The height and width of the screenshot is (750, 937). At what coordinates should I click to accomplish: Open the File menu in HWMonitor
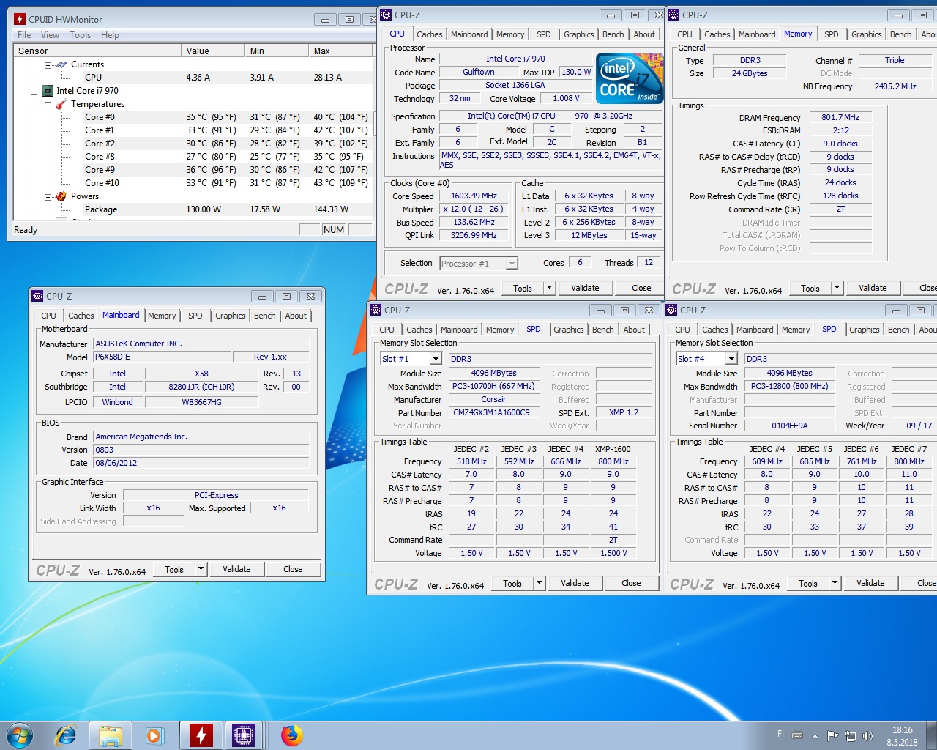[x=24, y=35]
